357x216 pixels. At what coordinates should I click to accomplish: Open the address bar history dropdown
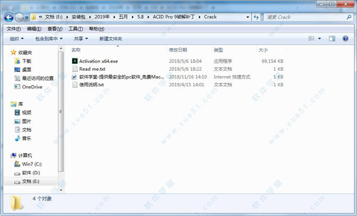[248, 17]
